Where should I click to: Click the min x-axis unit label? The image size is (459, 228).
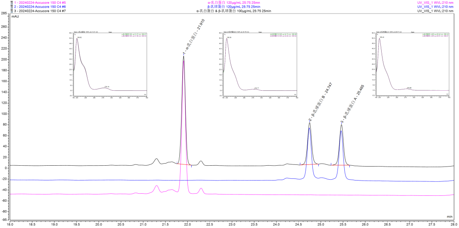coord(450,216)
